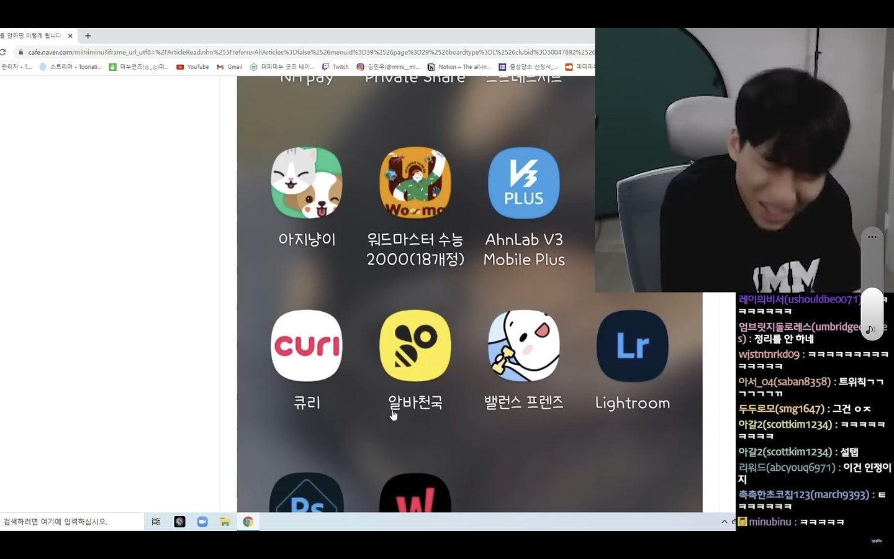Open a new browser tab
The image size is (894, 559).
coord(88,36)
